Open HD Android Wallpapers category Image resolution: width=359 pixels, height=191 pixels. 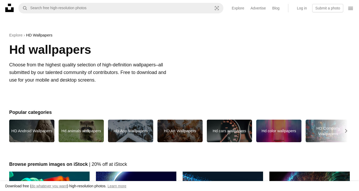(32, 131)
